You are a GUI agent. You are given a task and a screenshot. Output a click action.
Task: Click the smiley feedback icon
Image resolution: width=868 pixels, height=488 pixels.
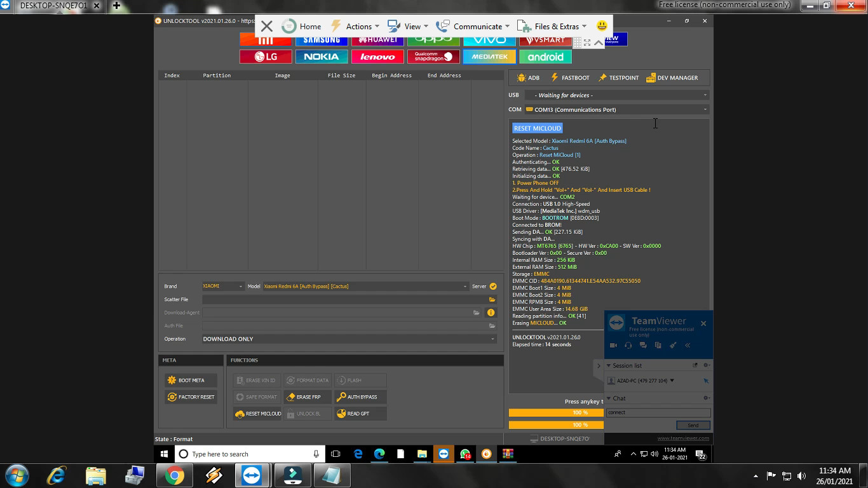tap(602, 26)
